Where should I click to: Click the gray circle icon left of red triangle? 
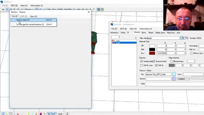(x=14, y=114)
